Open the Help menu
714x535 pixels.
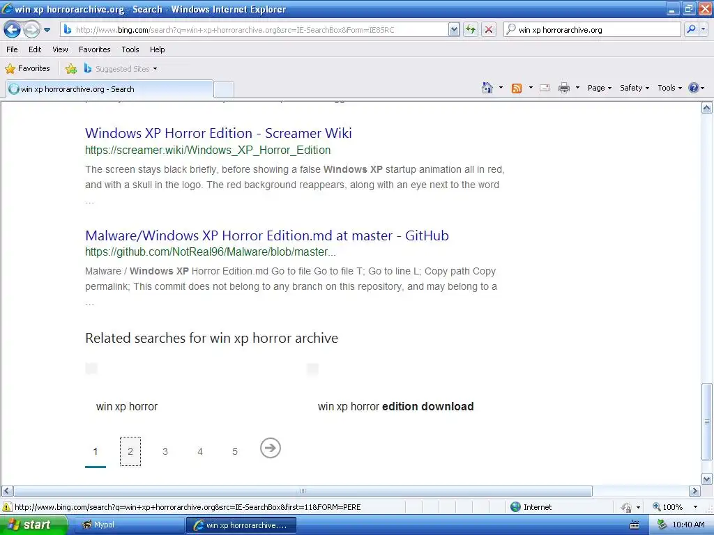click(x=157, y=49)
